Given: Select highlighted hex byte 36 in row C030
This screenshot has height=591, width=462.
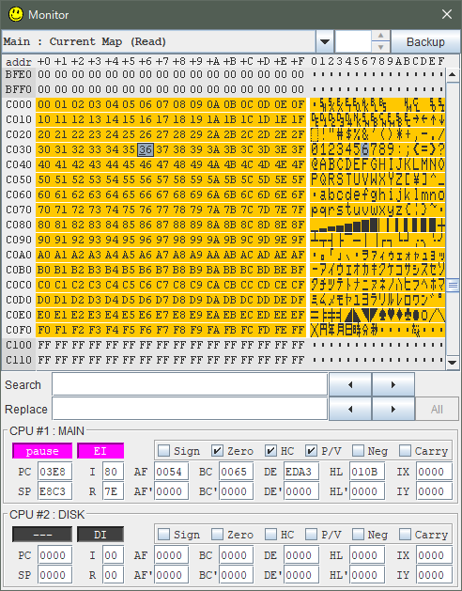Looking at the screenshot, I should [x=146, y=149].
